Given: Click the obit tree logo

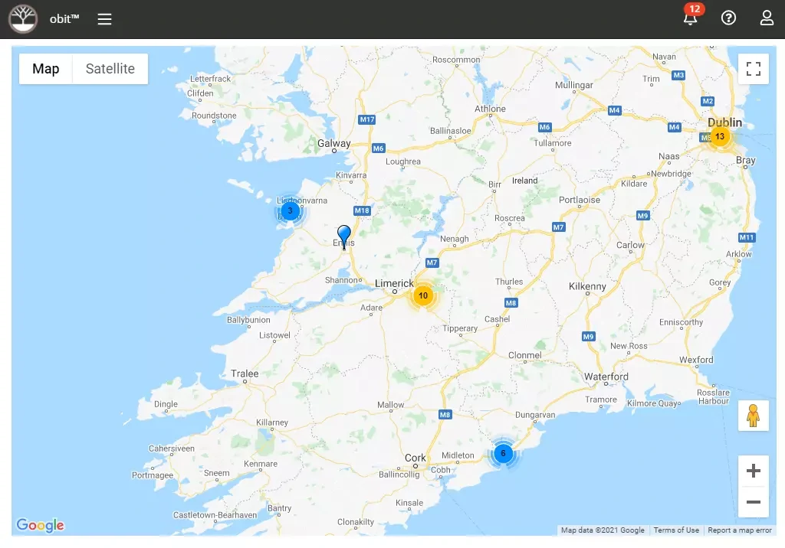Looking at the screenshot, I should (23, 19).
